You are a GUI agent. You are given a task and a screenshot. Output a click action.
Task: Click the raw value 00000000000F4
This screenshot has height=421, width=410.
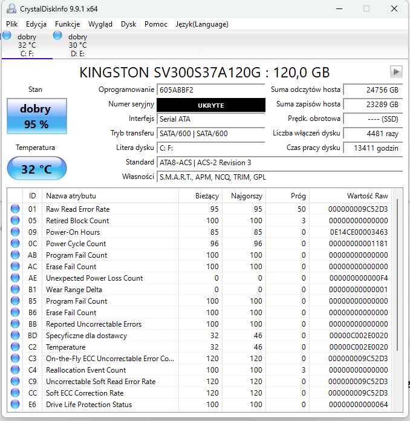359,278
